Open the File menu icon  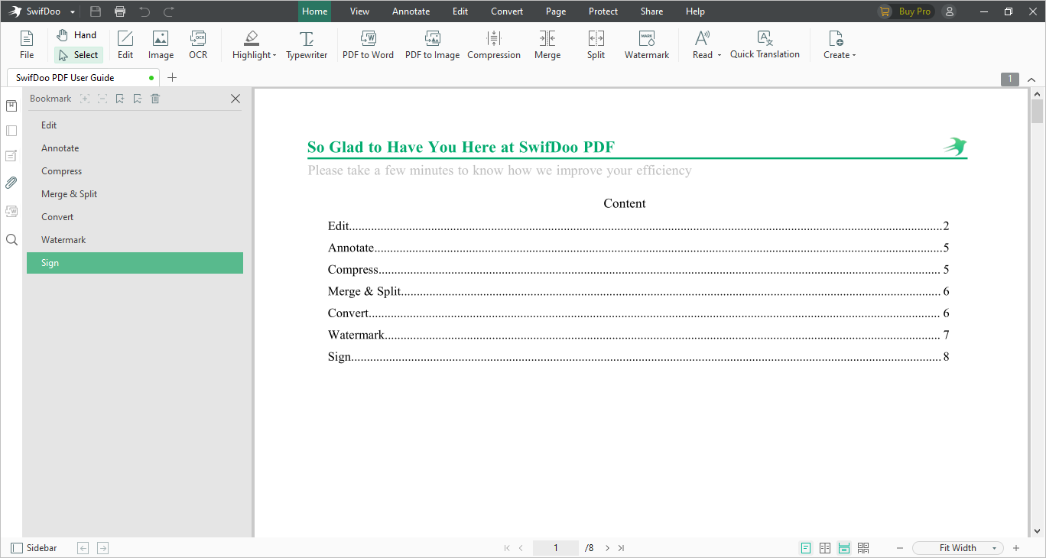click(27, 45)
